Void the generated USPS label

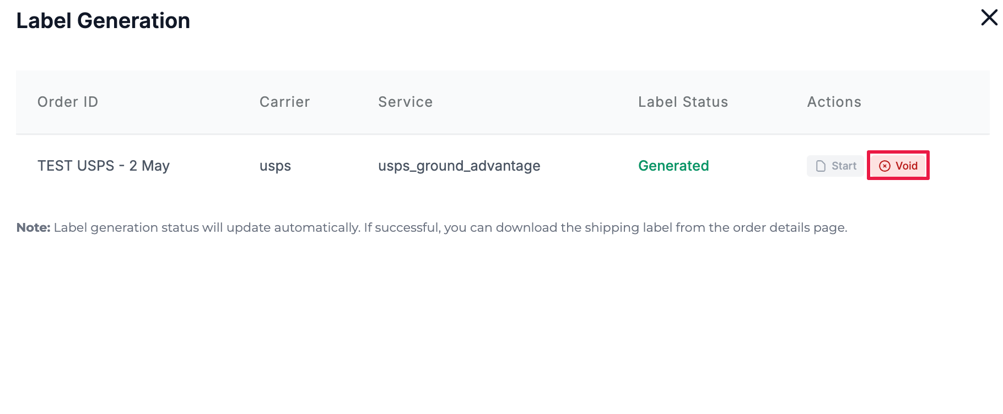(x=898, y=166)
